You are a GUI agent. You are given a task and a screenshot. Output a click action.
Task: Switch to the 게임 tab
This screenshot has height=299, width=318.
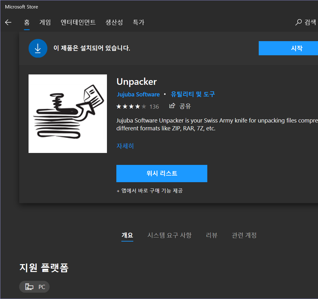pyautogui.click(x=45, y=22)
